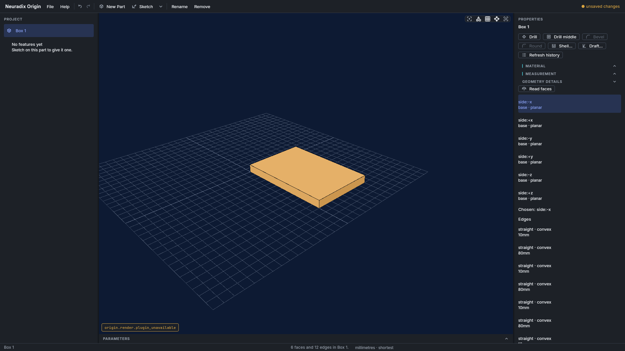Click the Round button
This screenshot has width=625, height=351.
pyautogui.click(x=532, y=46)
